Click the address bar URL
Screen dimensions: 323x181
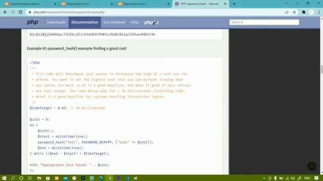pyautogui.click(x=69, y=12)
